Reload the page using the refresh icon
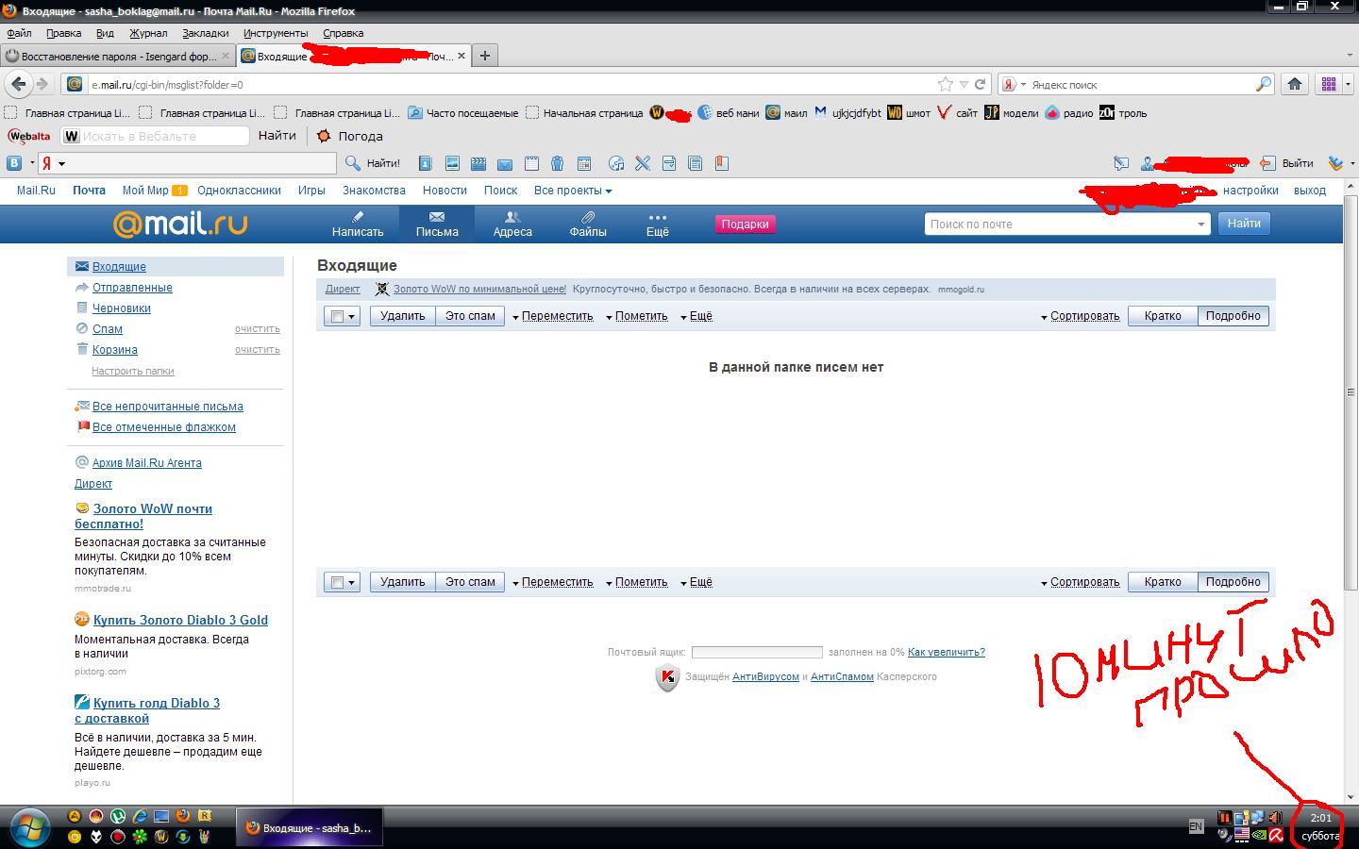Screen dimensions: 1359x849 (x=981, y=84)
